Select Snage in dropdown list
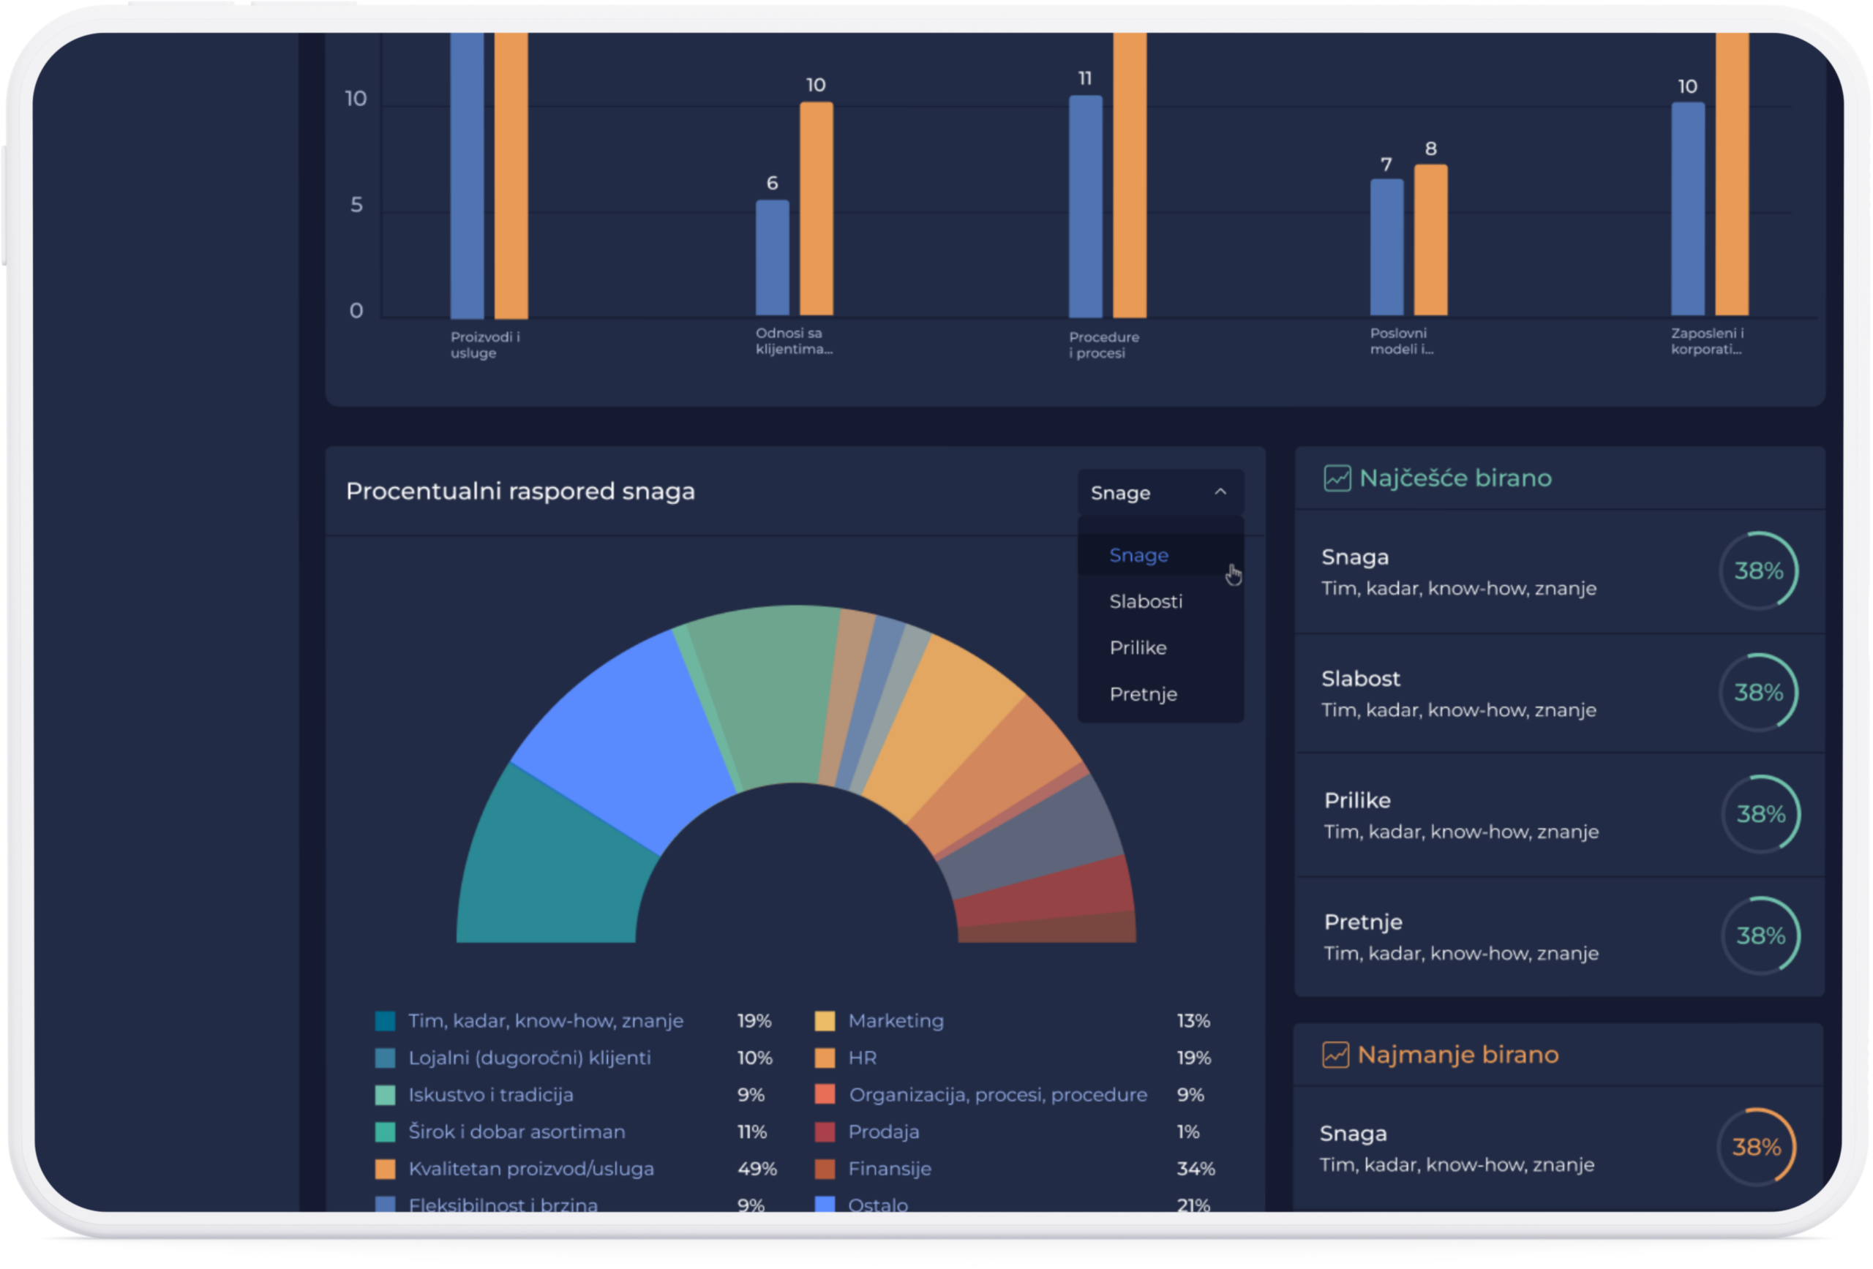The width and height of the screenshot is (1873, 1269). (1138, 555)
